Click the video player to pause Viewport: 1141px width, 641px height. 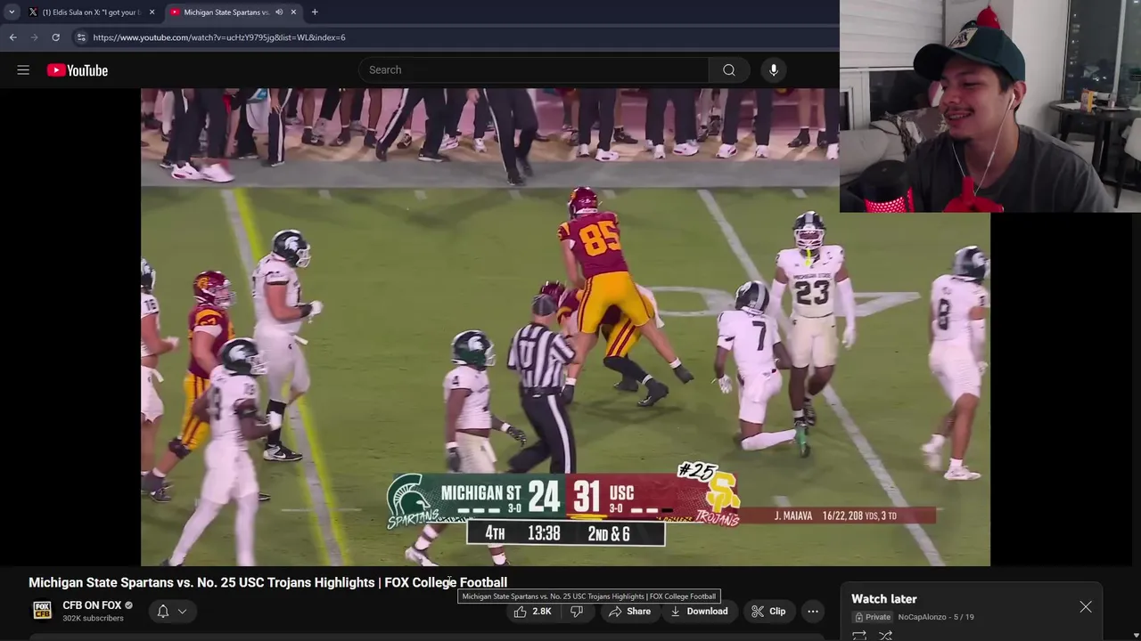point(565,328)
